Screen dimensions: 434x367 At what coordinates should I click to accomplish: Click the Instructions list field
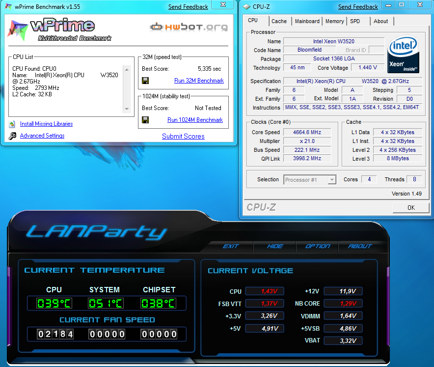353,108
